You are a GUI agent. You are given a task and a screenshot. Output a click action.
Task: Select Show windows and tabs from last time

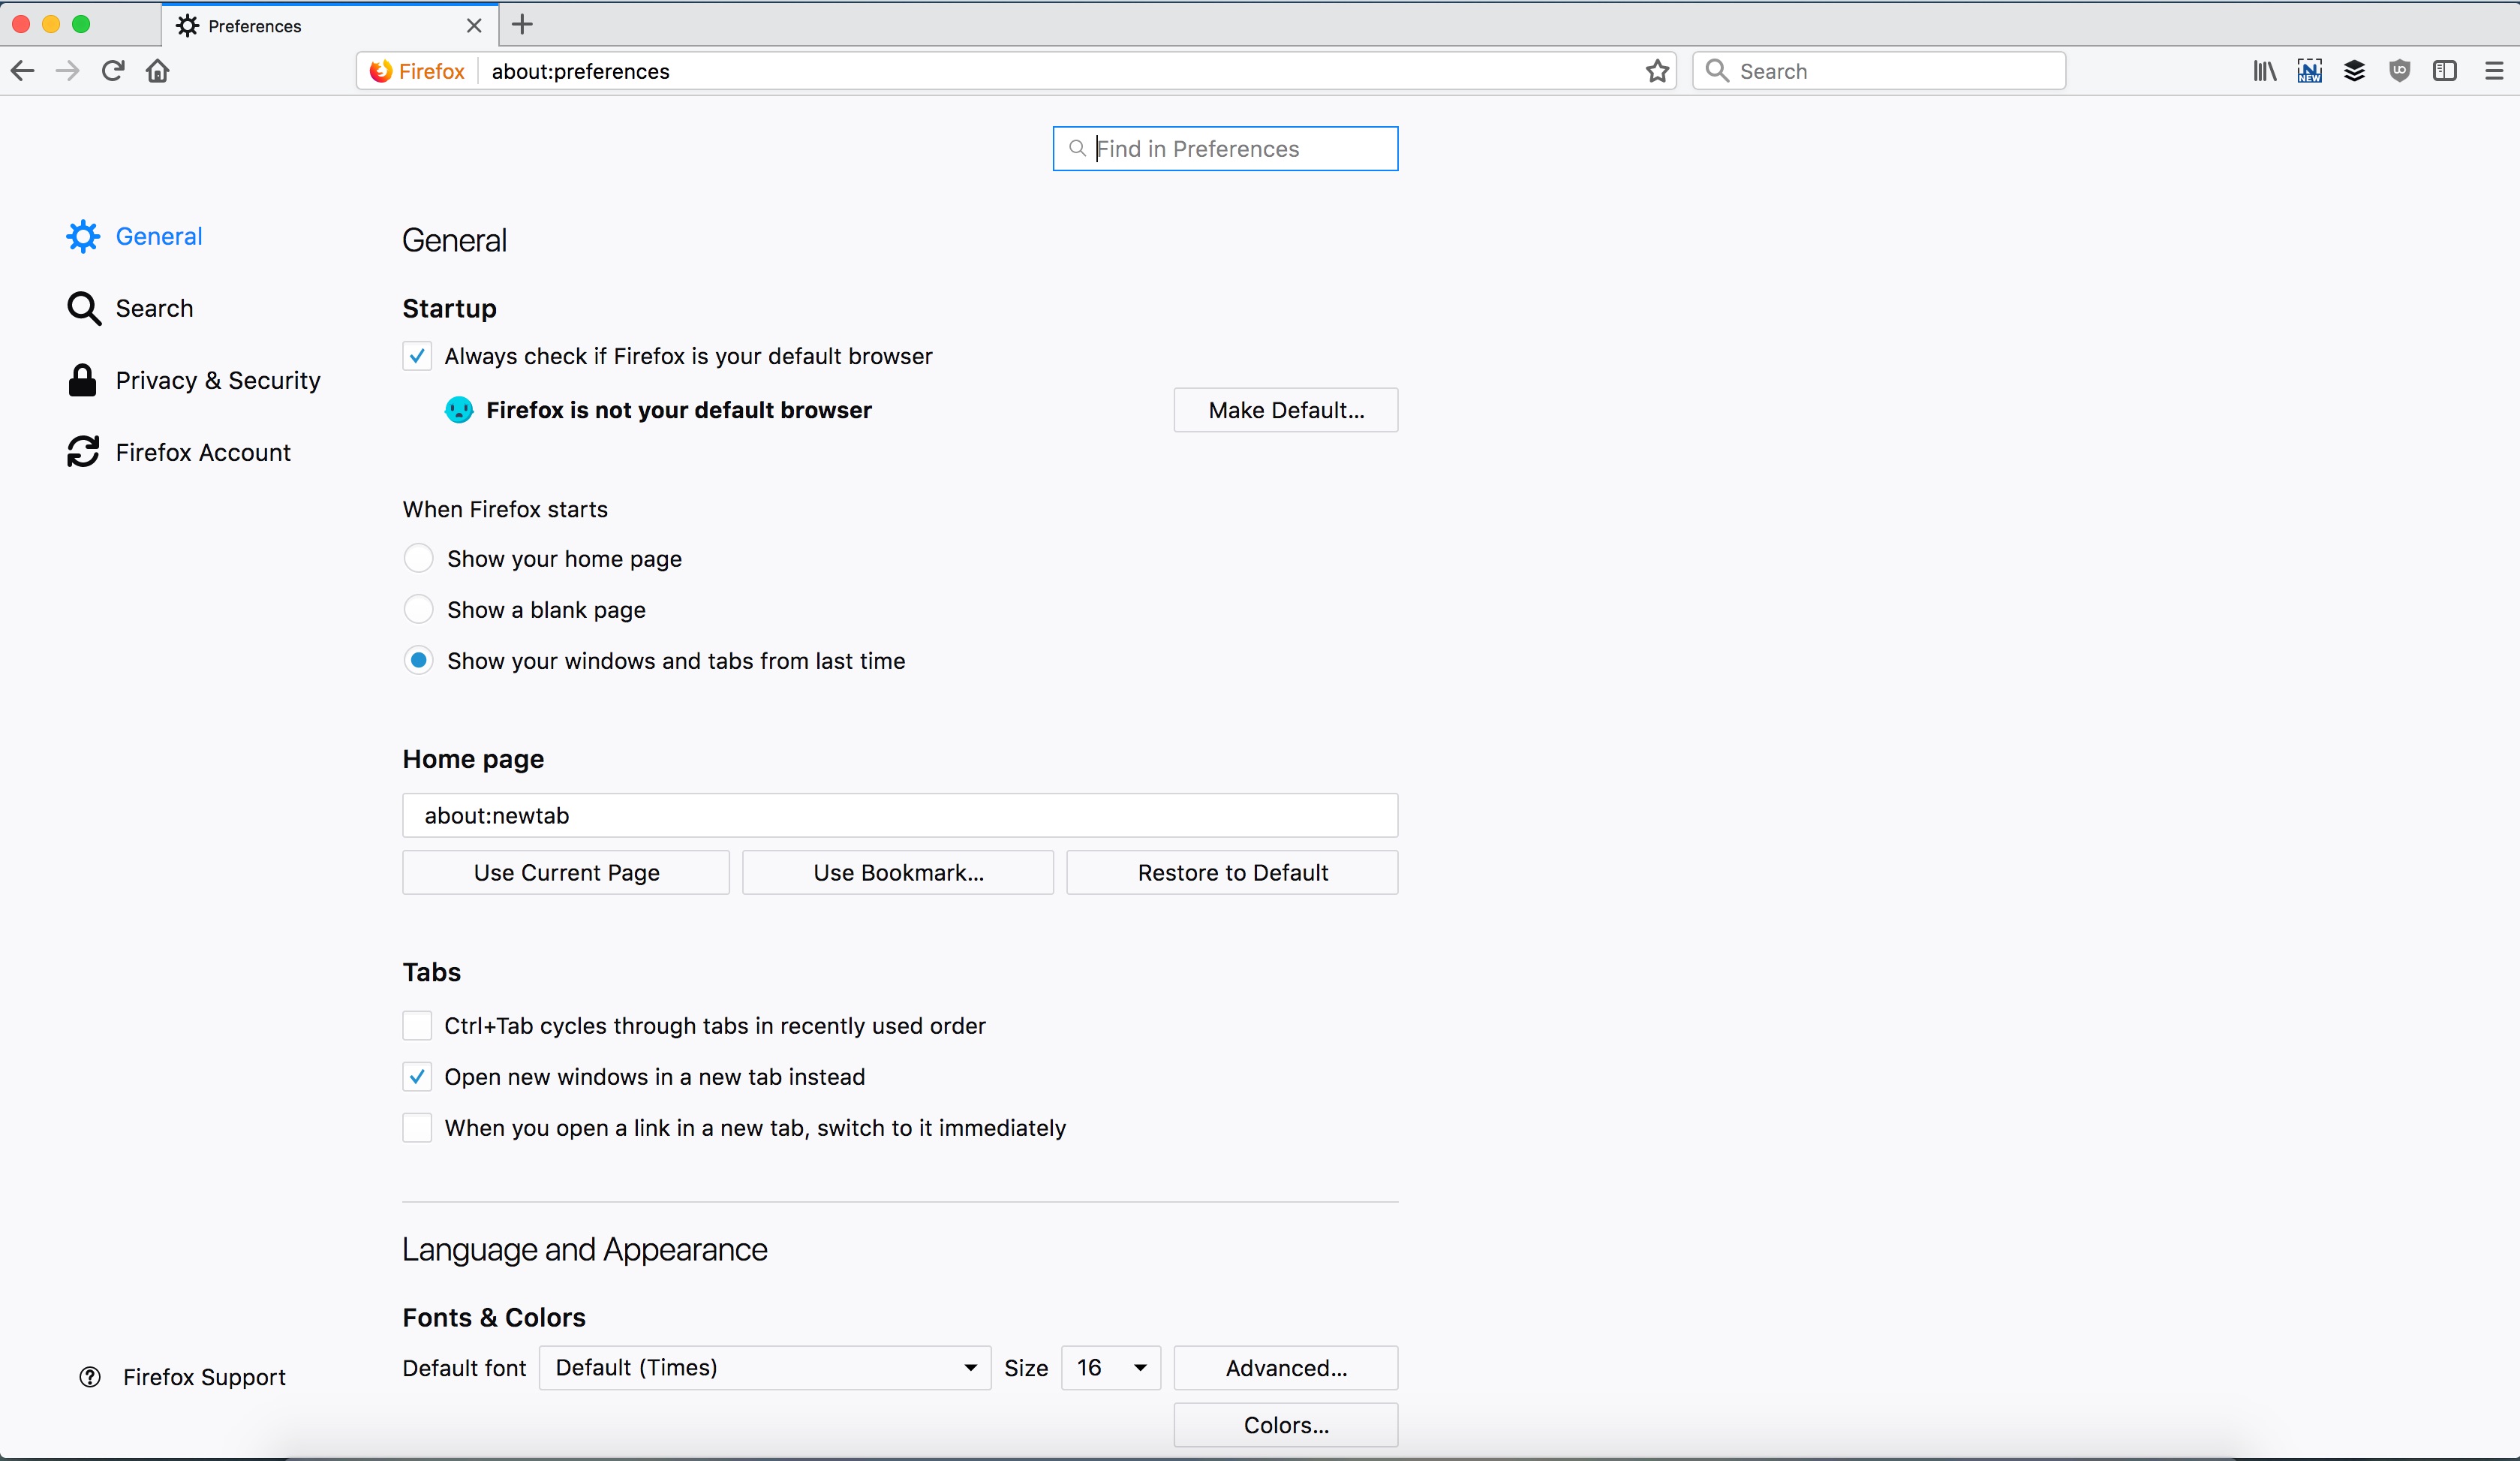(x=418, y=661)
